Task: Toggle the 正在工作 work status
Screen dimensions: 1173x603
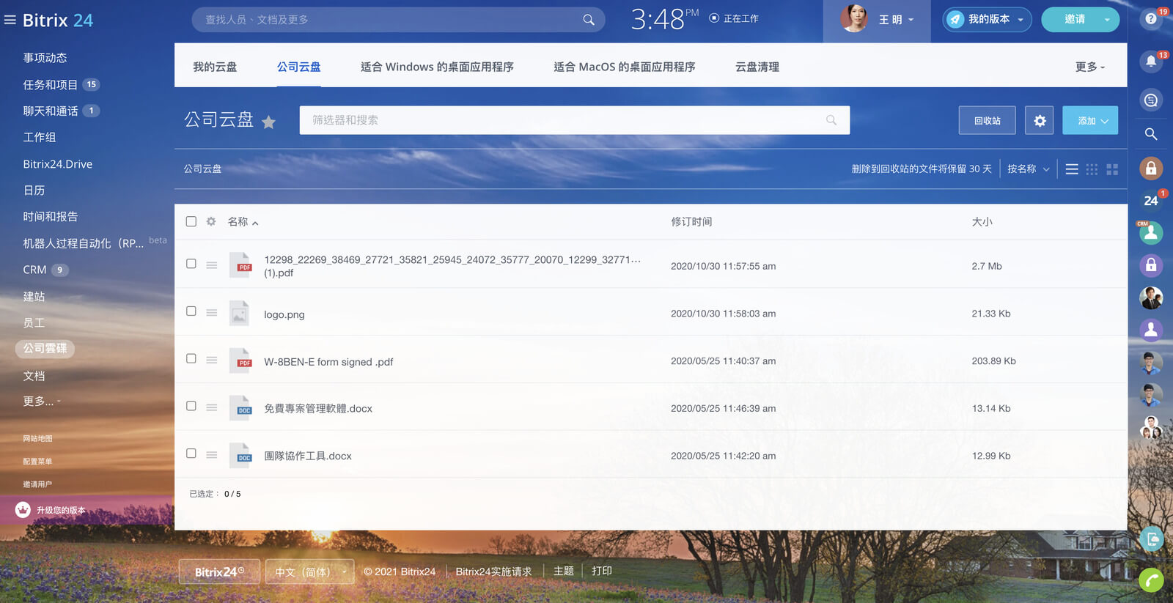Action: (734, 18)
